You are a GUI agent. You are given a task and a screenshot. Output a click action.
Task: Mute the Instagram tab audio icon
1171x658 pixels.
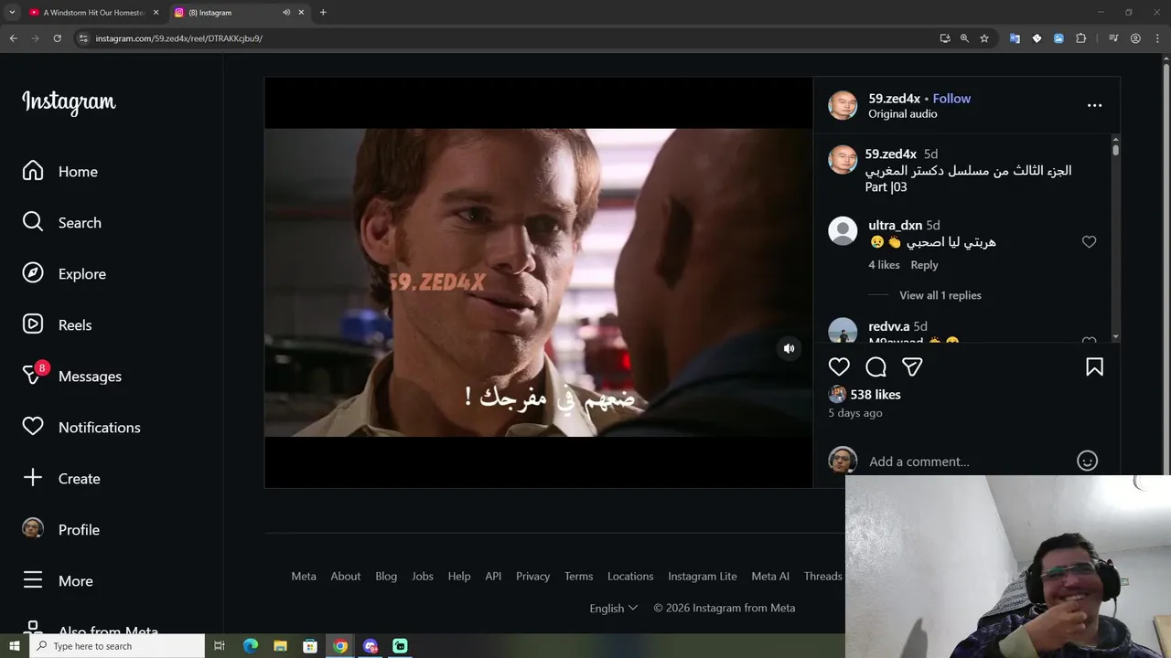click(286, 13)
